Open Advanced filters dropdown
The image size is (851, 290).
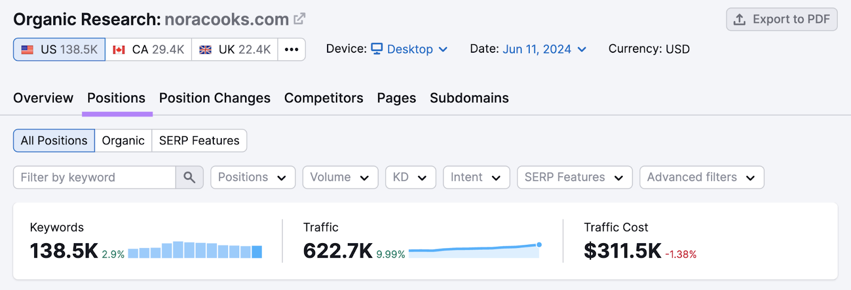tap(702, 177)
